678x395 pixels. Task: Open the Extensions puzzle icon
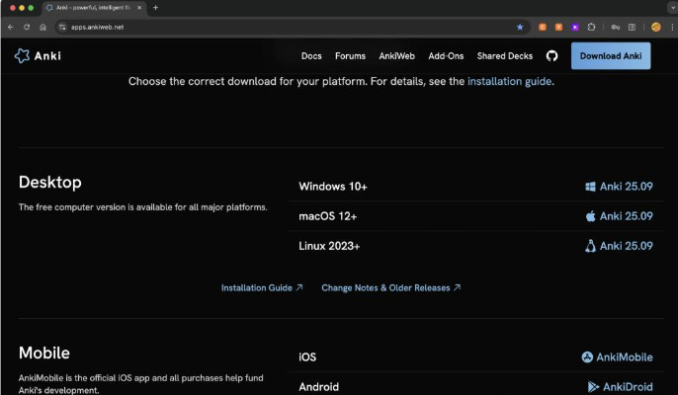click(x=591, y=27)
